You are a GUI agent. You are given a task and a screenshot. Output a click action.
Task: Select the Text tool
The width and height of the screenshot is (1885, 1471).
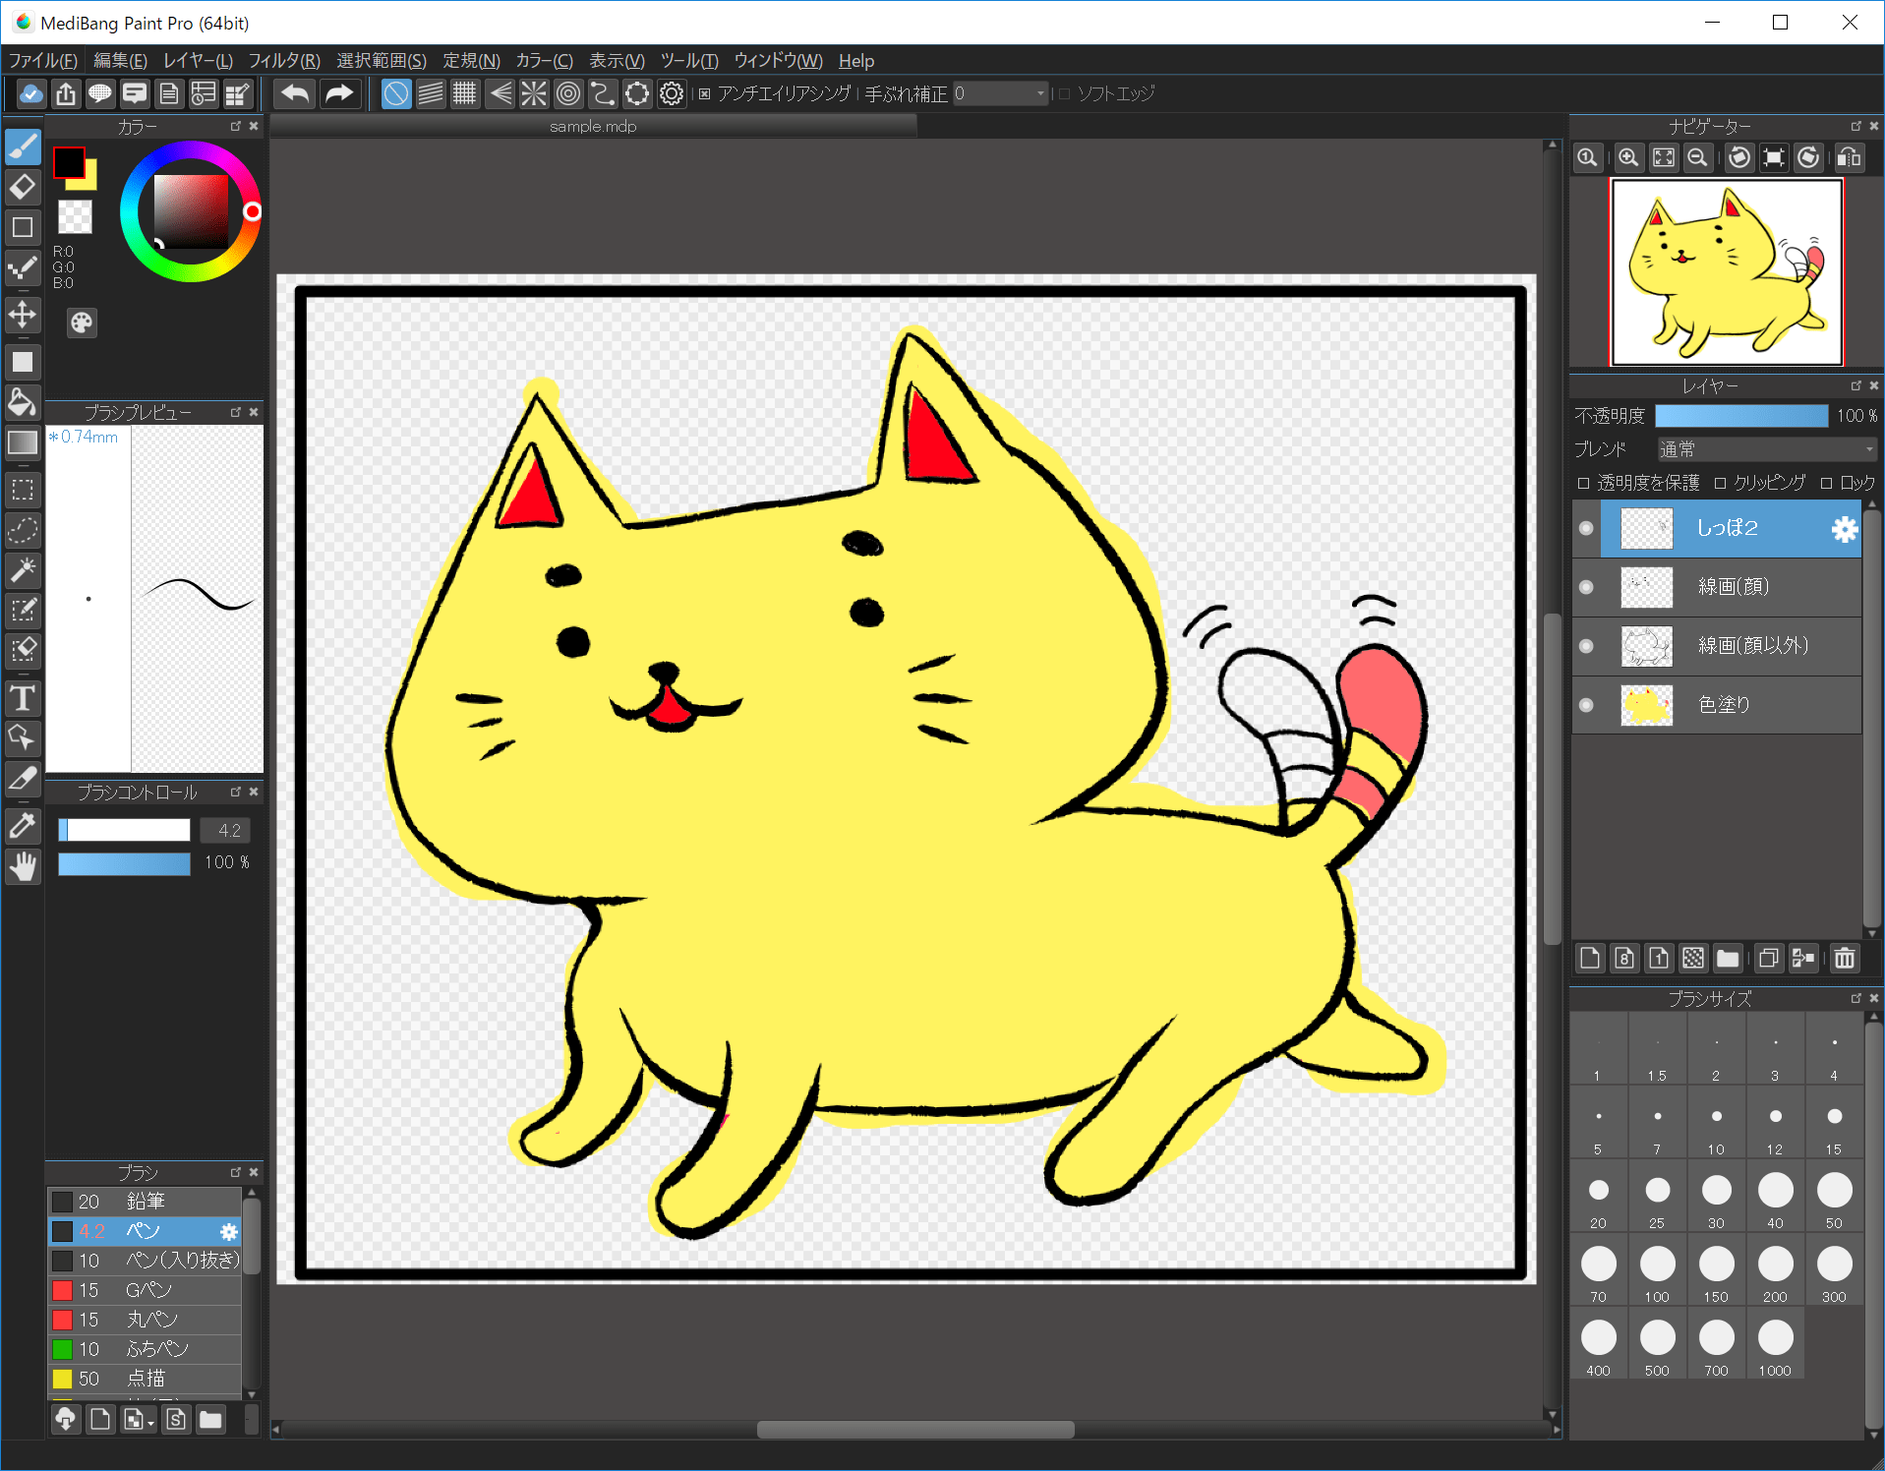(x=23, y=699)
